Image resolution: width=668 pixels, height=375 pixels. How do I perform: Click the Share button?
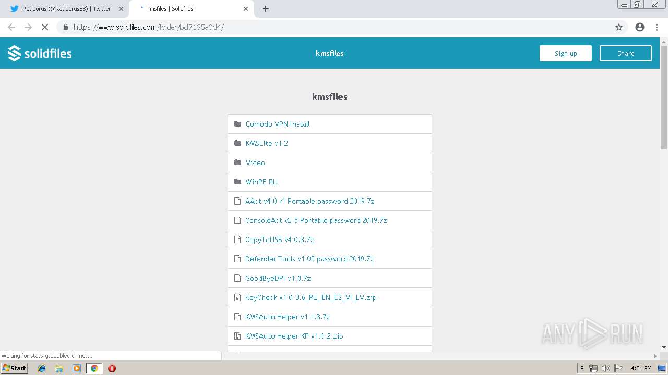[626, 53]
